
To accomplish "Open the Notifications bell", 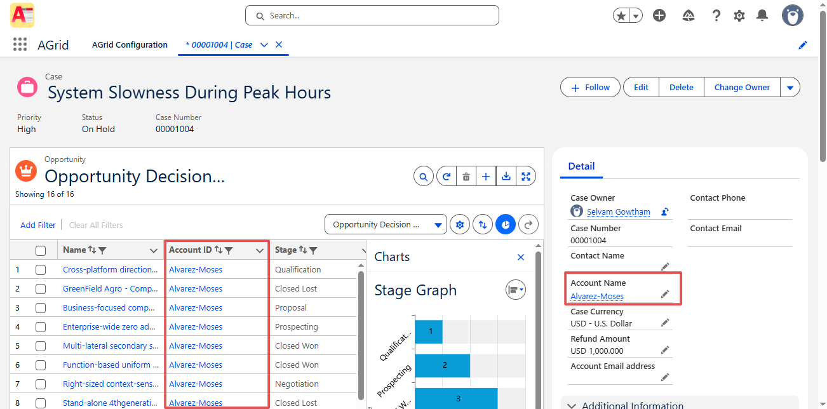I will (x=762, y=15).
